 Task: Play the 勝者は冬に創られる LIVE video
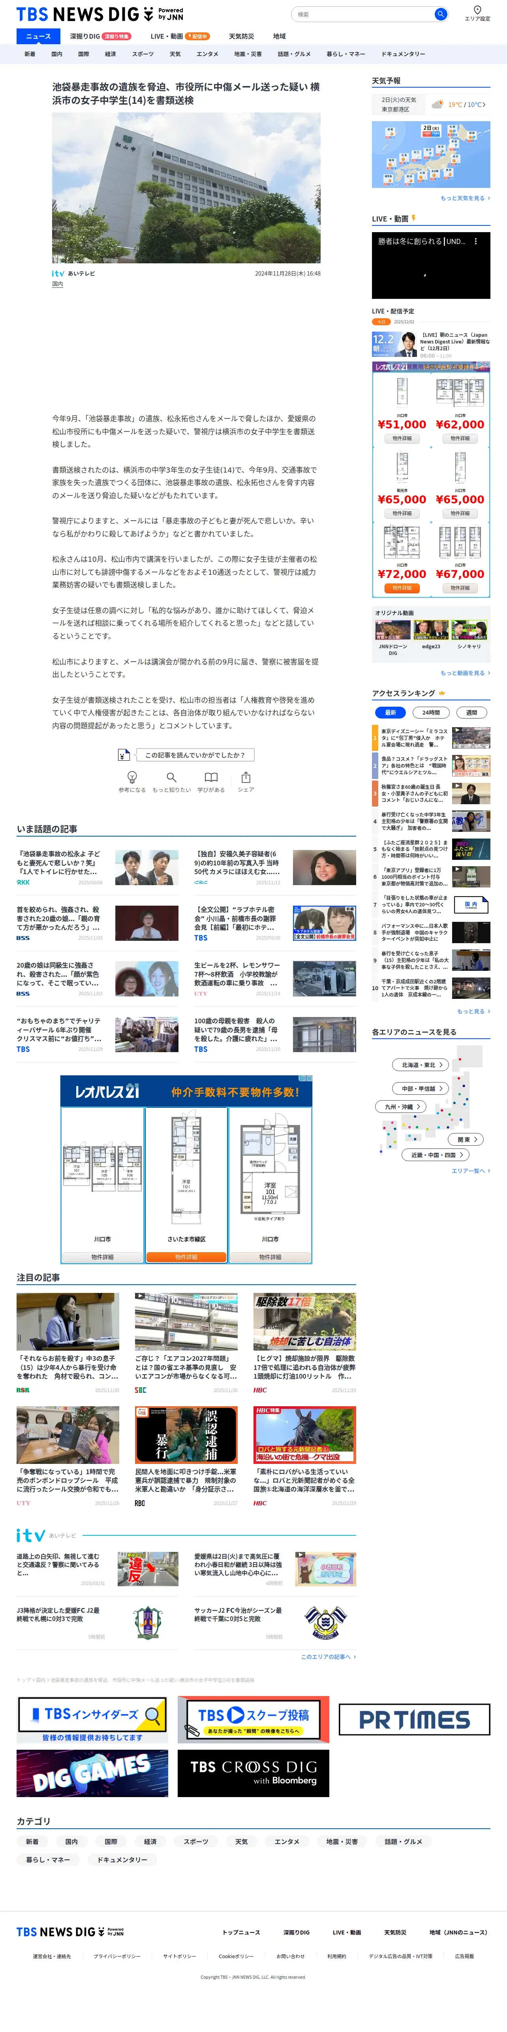[430, 265]
